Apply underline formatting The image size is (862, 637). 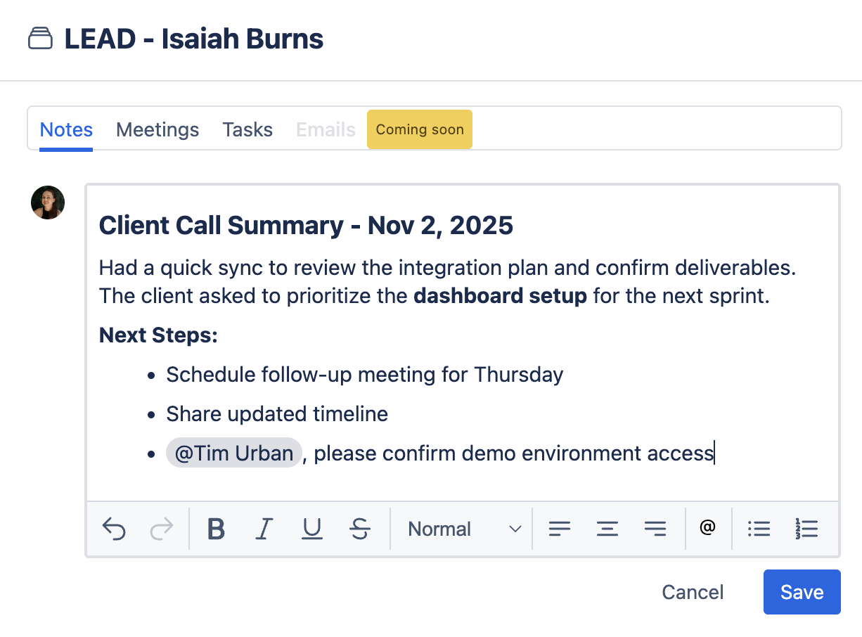pyautogui.click(x=311, y=529)
